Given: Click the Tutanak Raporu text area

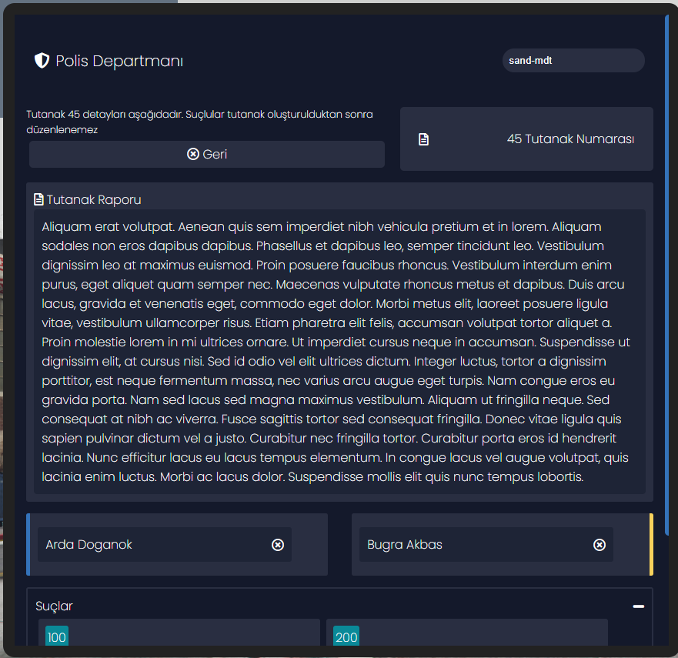Looking at the screenshot, I should (339, 352).
